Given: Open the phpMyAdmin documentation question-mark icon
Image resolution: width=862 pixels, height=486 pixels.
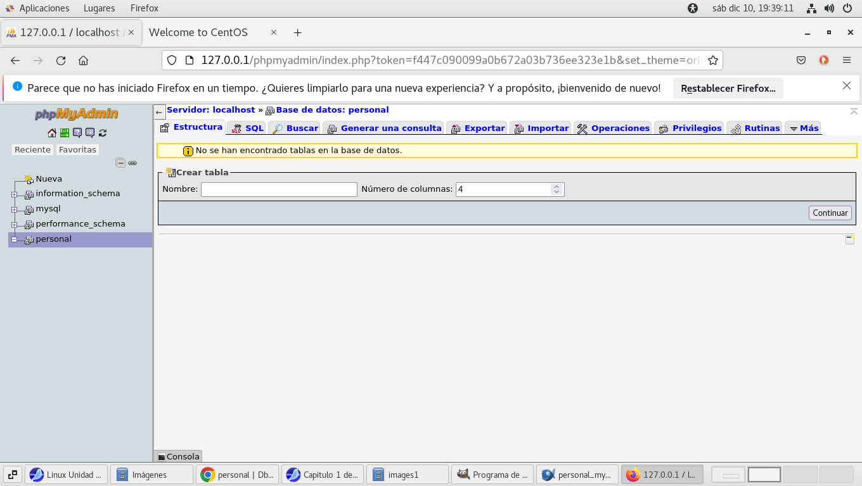Looking at the screenshot, I should (77, 133).
